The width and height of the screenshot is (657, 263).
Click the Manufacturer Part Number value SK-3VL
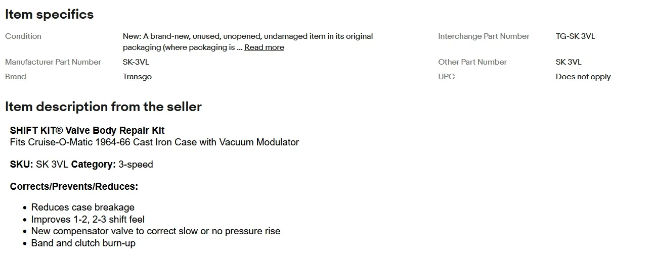tap(136, 62)
